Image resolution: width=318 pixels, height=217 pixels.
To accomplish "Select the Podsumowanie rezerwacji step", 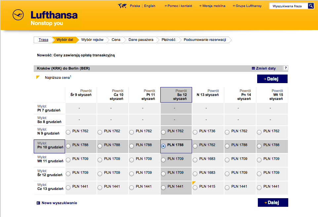I will tap(205, 40).
